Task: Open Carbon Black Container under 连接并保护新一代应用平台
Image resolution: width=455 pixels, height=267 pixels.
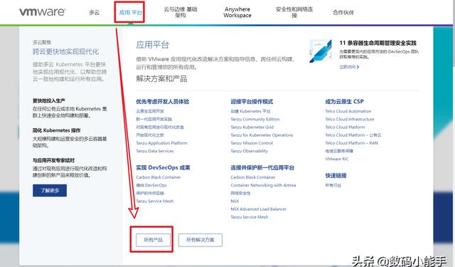Action: pos(253,177)
